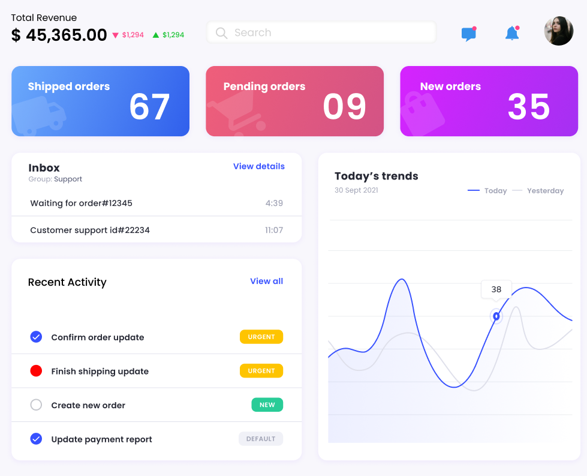
Task: Open the chat messages icon
Action: [468, 34]
